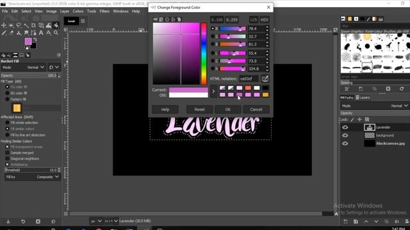Open the Colors menu
Image resolution: width=410 pixels, height=230 pixels.
(78, 11)
